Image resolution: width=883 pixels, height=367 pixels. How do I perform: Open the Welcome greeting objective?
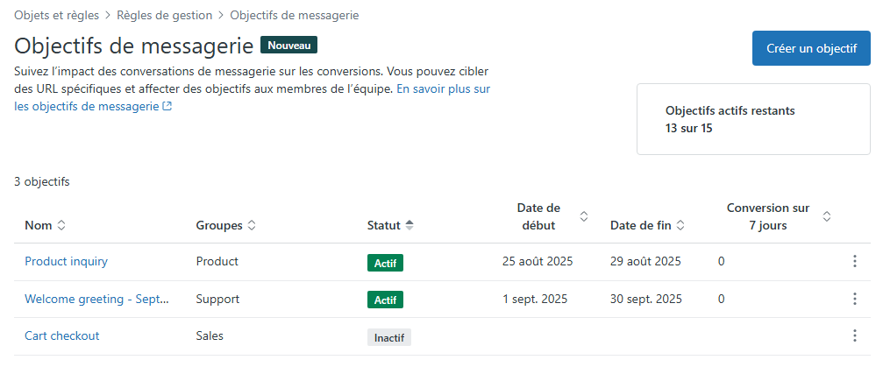(x=96, y=299)
